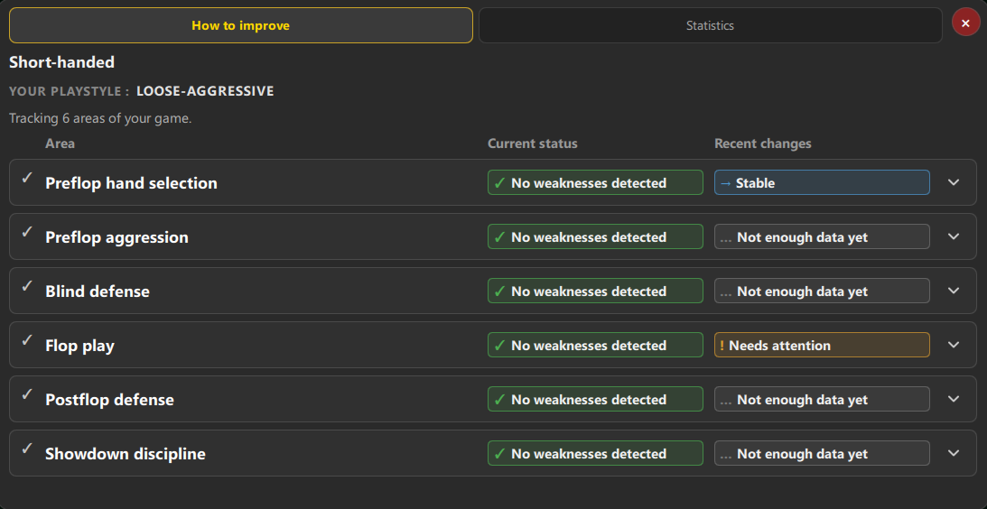
Task: Select the How to improve tab
Action: coord(240,26)
